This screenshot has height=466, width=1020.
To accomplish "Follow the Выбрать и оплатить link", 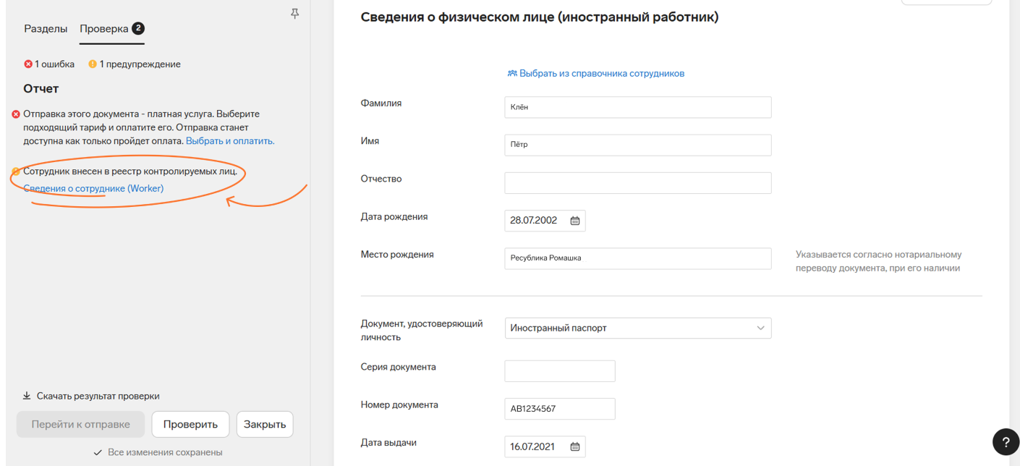I will [x=230, y=141].
